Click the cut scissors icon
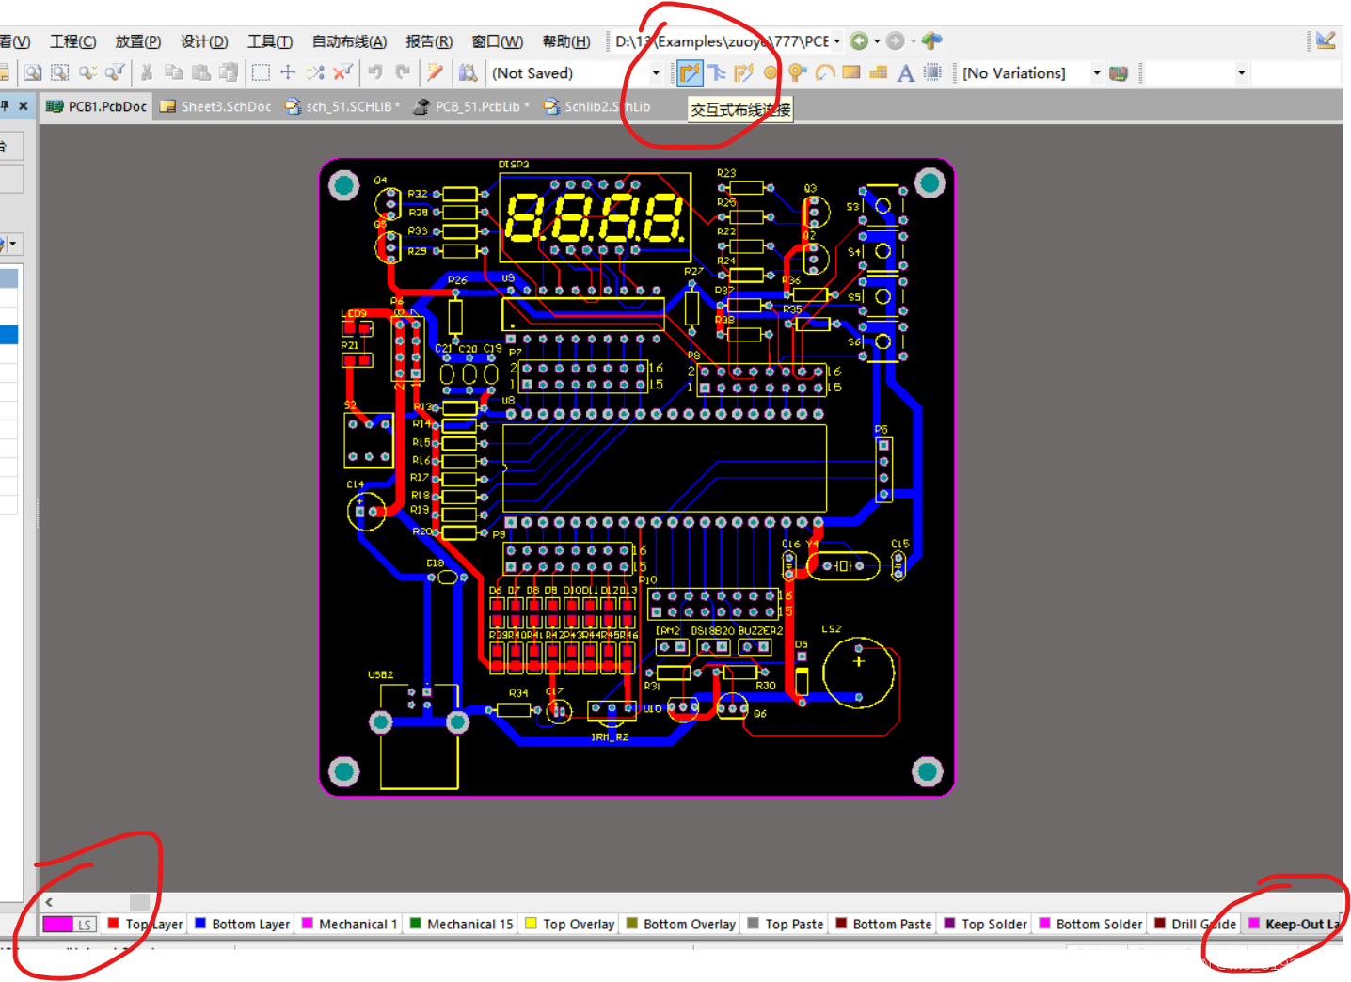Screen dimensions: 1351x982 tap(147, 72)
